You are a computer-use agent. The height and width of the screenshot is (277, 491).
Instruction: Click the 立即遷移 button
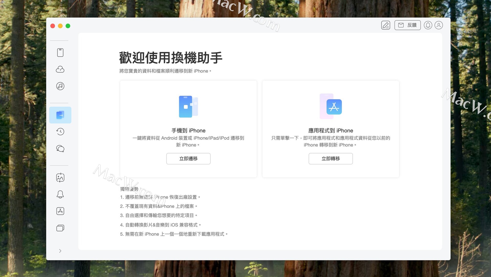click(188, 159)
